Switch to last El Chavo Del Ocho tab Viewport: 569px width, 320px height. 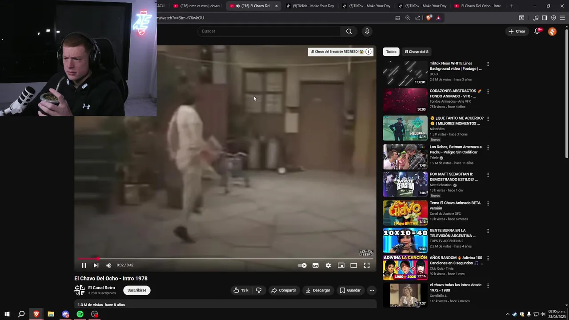click(478, 6)
